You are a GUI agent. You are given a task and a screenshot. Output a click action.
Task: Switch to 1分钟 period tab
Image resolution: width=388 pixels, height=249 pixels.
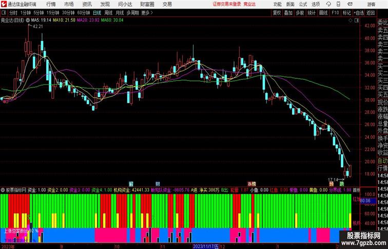(26, 13)
